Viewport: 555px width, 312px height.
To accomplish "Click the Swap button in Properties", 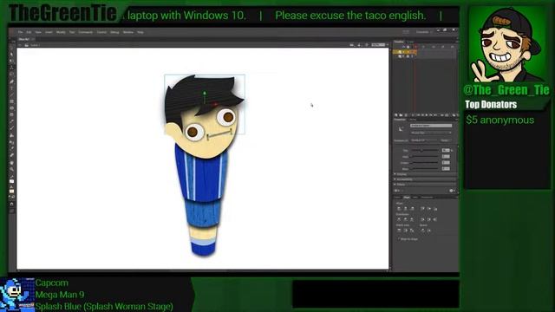I will (x=446, y=140).
